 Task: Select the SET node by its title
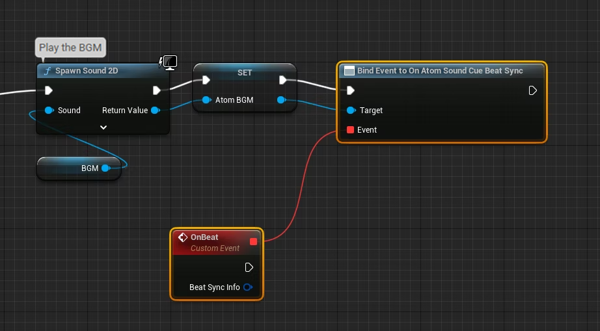pyautogui.click(x=245, y=72)
